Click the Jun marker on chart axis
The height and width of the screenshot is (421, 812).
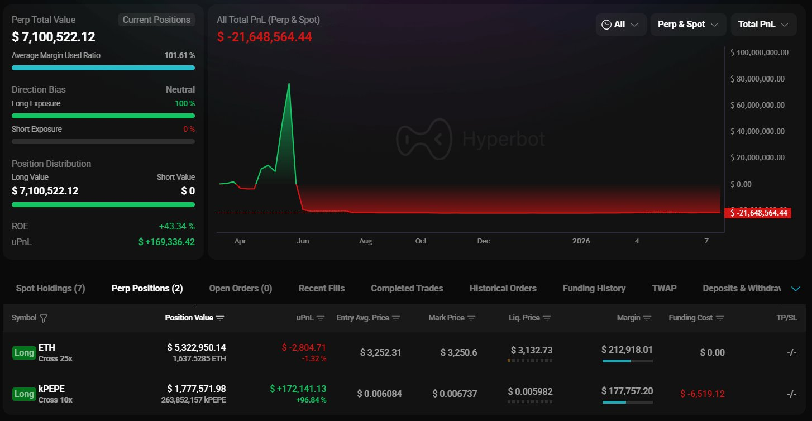pos(303,241)
